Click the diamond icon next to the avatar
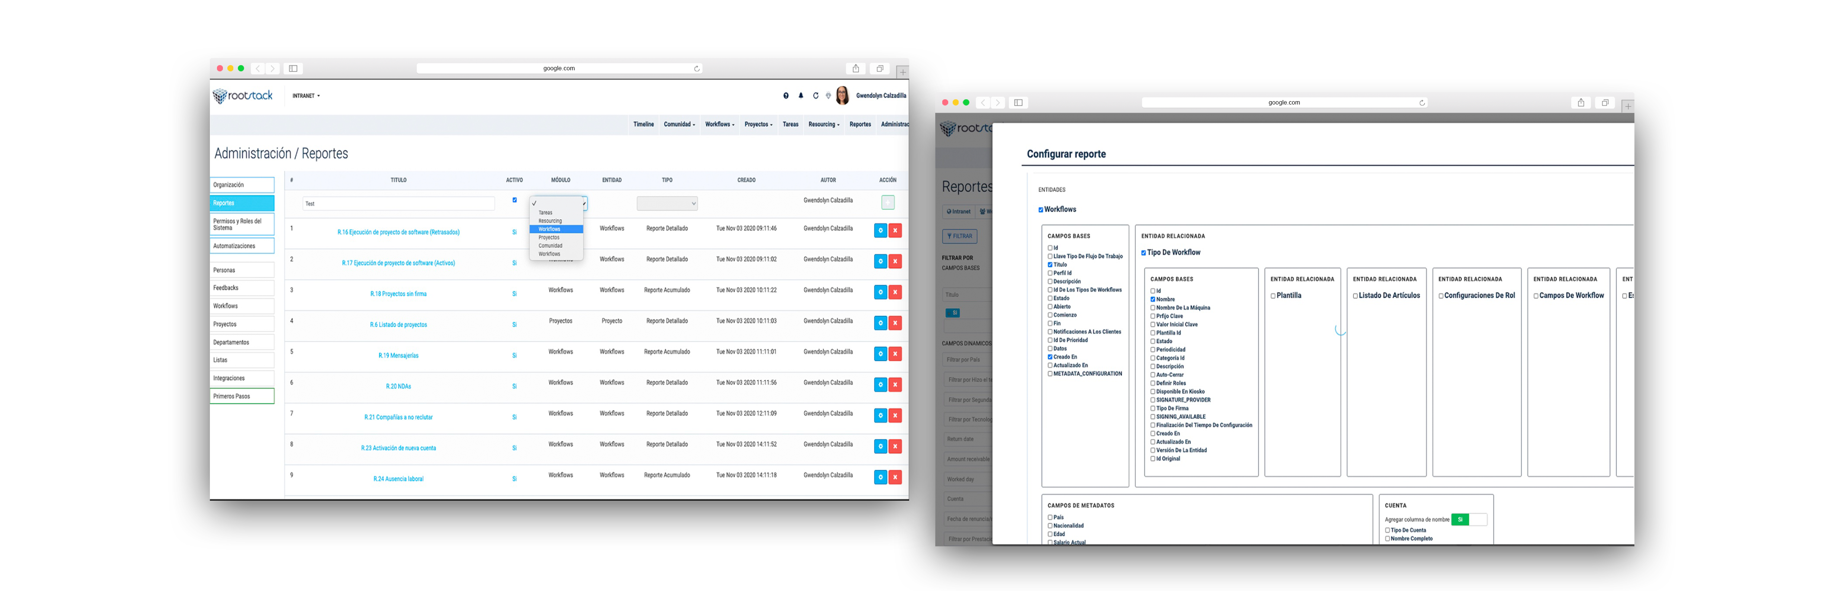This screenshot has height=591, width=1822. pos(828,96)
